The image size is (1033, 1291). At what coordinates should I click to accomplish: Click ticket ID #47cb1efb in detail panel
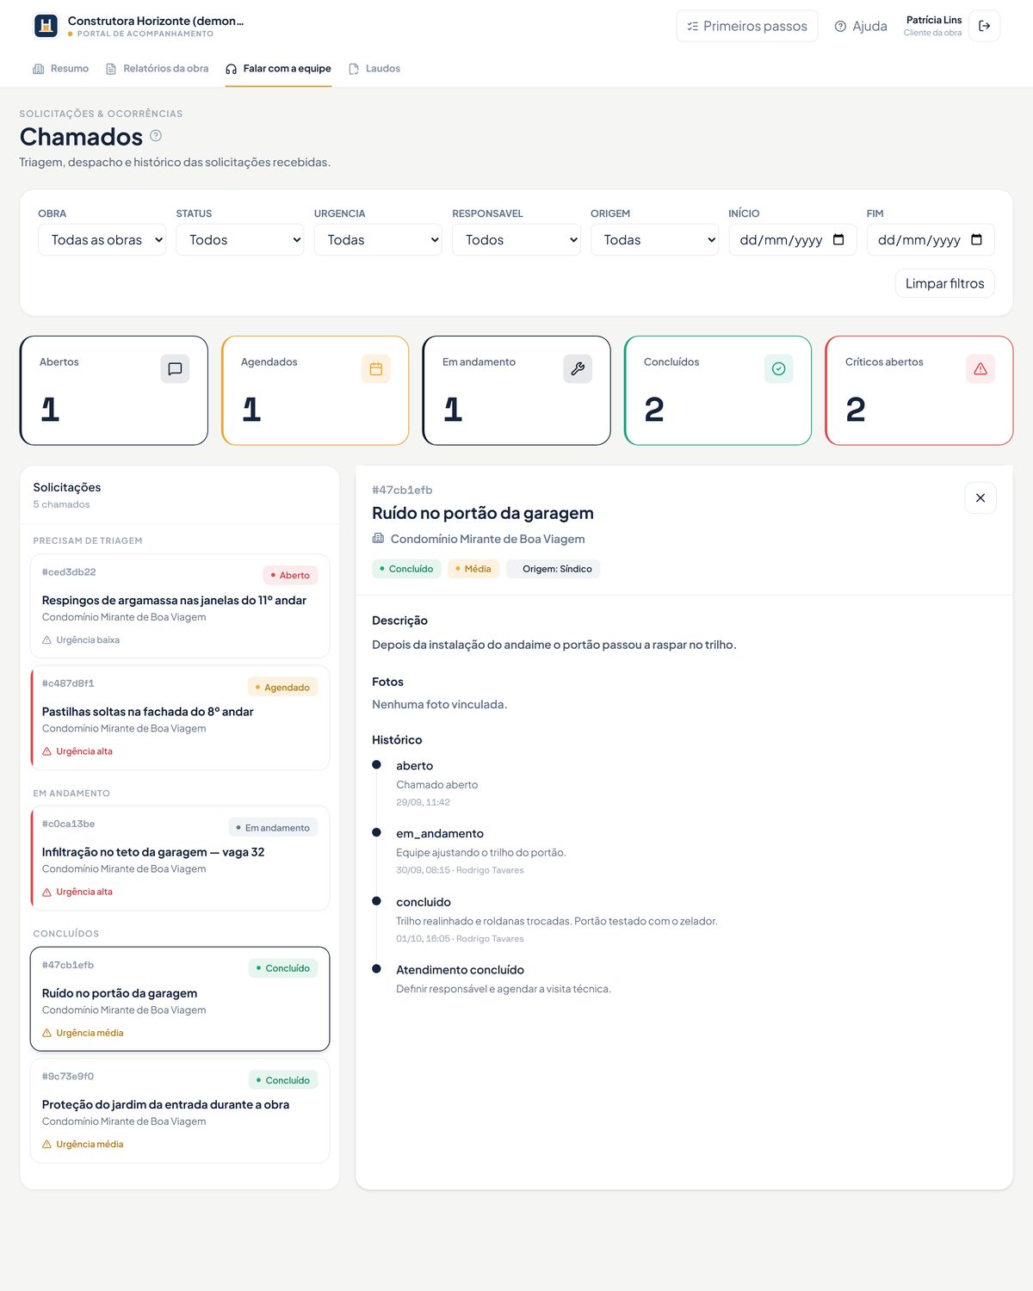[x=402, y=490]
